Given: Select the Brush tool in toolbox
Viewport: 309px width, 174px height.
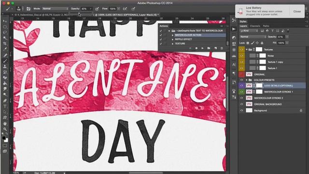Looking at the screenshot, I should coord(5,61).
